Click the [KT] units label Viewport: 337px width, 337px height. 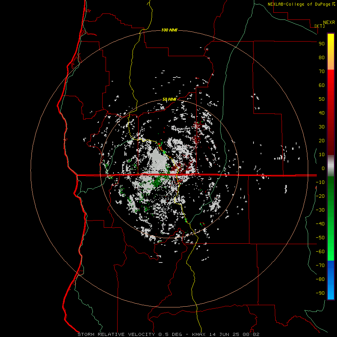(x=320, y=26)
